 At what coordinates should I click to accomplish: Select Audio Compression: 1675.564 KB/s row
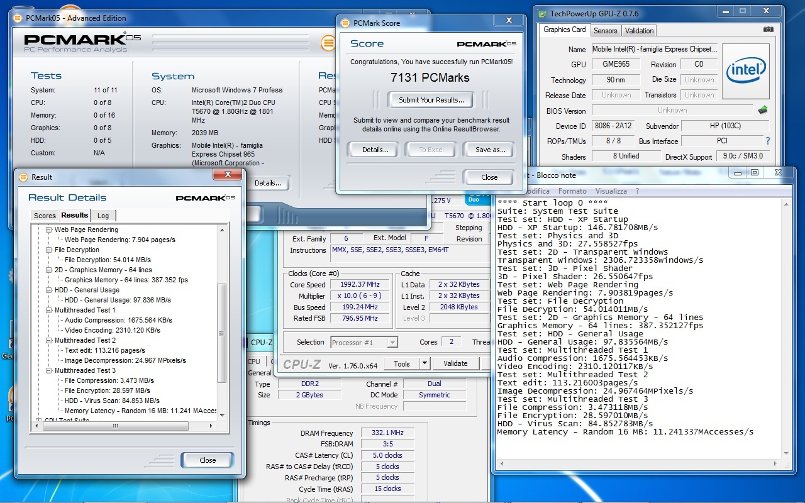click(118, 320)
